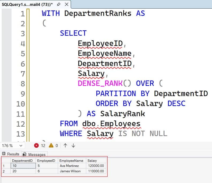This screenshot has height=183, width=212.
Task: Select the 120000.00 salary cell
Action: click(x=96, y=166)
